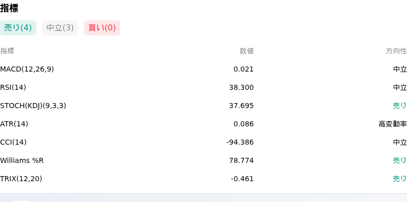Click the 高変動率 label for ATR
This screenshot has height=202, width=407.
click(392, 124)
